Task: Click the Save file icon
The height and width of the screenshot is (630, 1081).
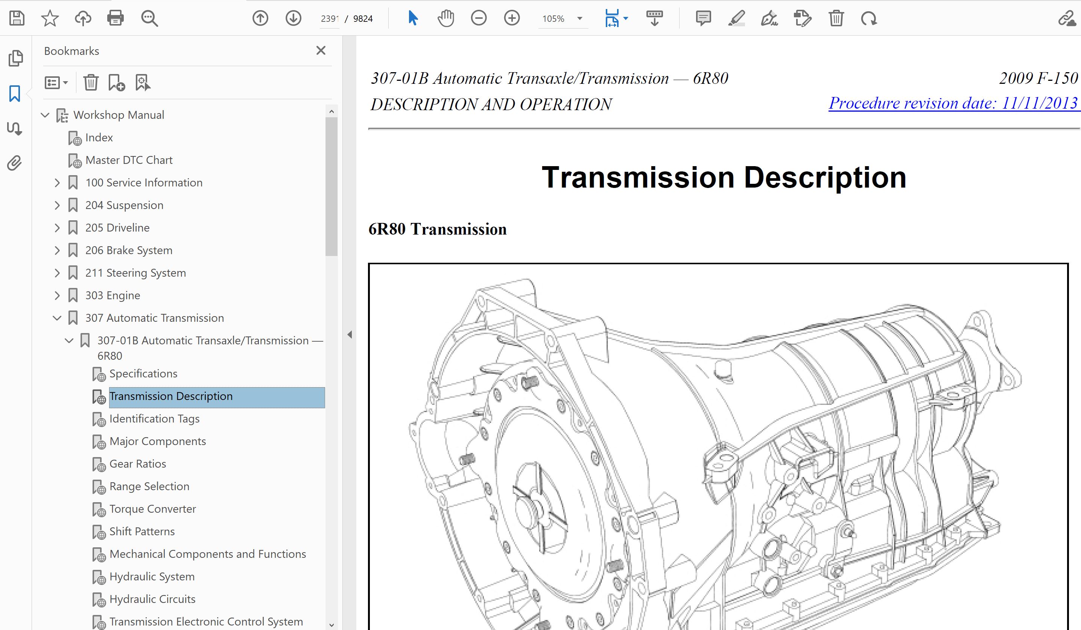Action: click(x=17, y=18)
